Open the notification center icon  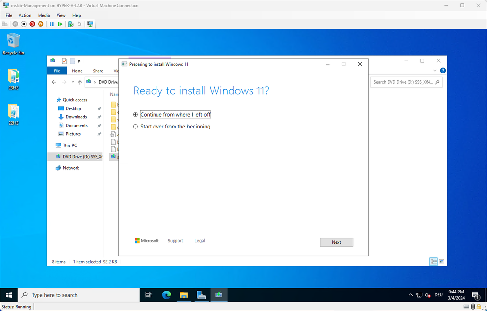point(475,295)
